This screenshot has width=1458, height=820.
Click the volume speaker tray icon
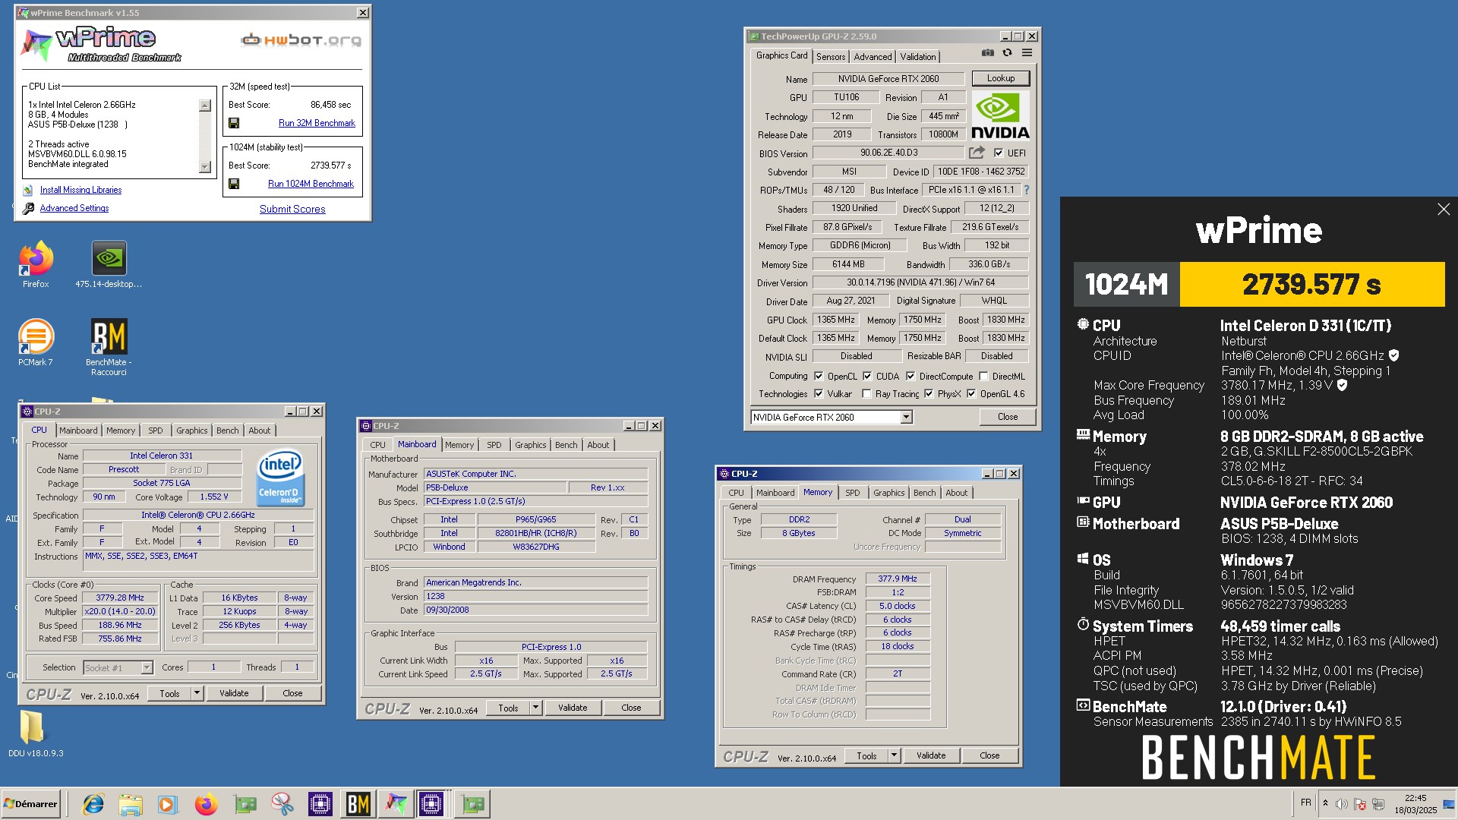pyautogui.click(x=1341, y=804)
